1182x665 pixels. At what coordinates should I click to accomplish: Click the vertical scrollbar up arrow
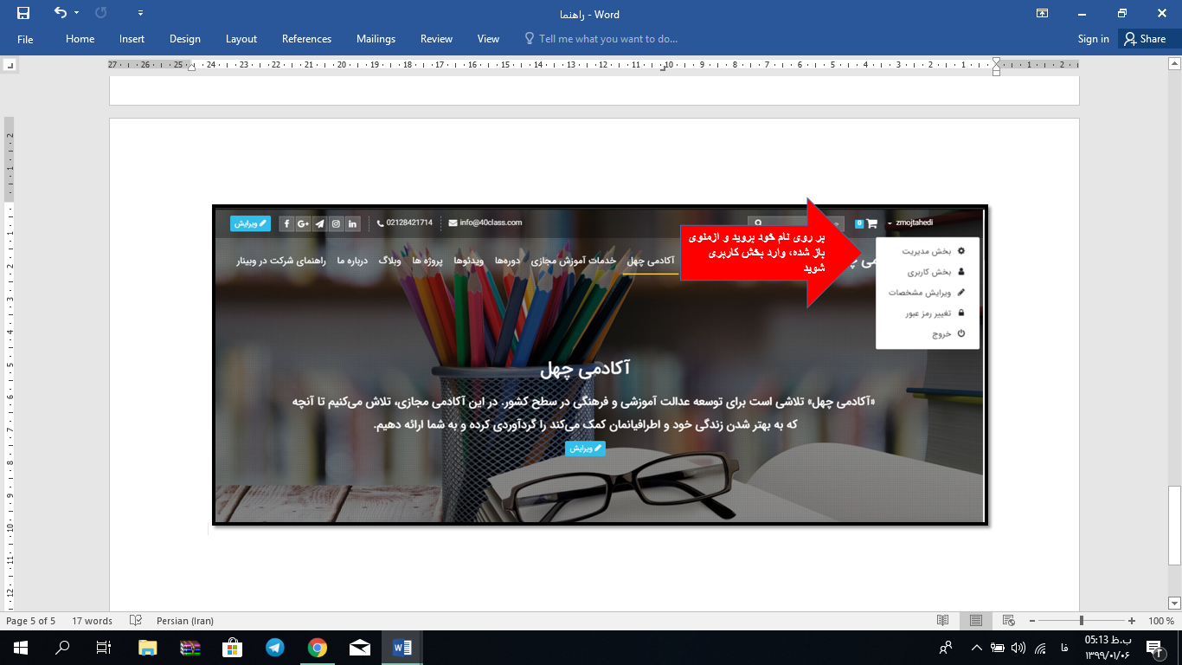tap(1174, 65)
